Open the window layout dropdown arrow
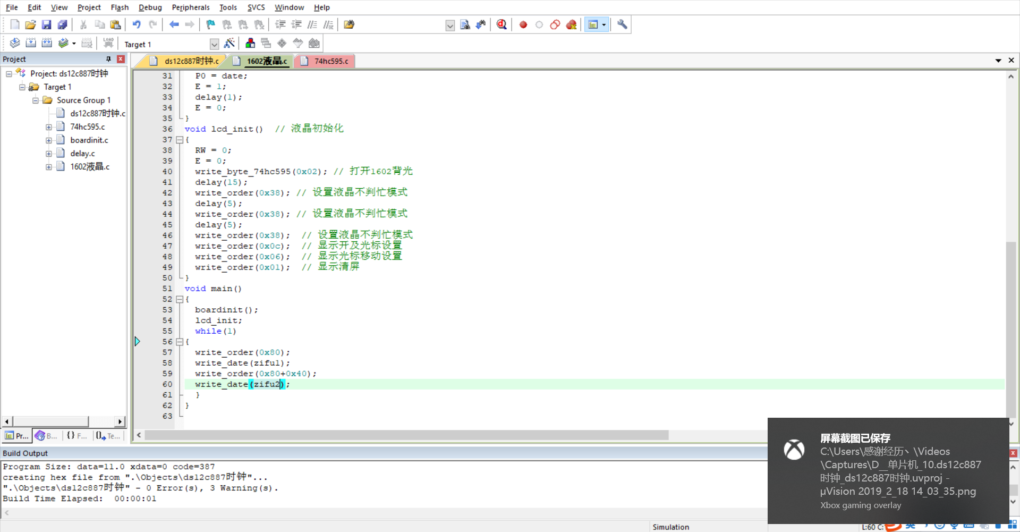The width and height of the screenshot is (1020, 532). 604,24
